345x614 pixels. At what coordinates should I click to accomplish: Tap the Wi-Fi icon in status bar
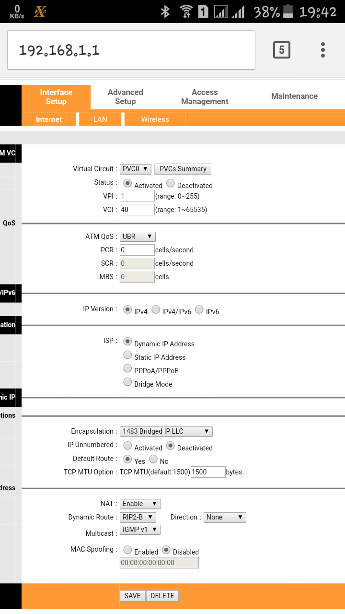[x=185, y=12]
